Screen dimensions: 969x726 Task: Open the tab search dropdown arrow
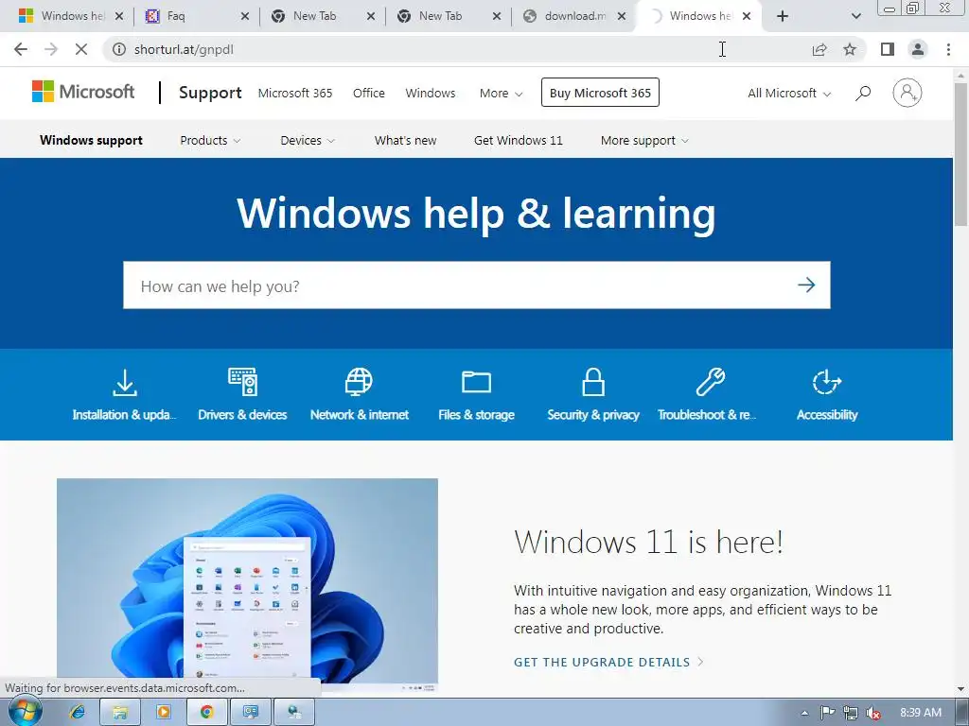click(x=855, y=16)
